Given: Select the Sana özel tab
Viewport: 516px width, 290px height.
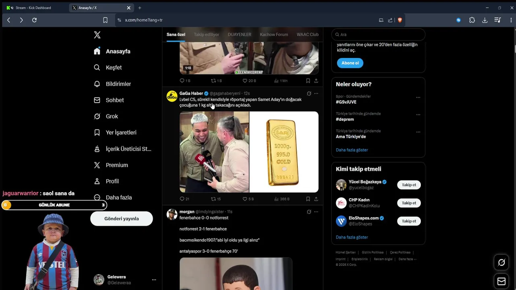Looking at the screenshot, I should (176, 35).
